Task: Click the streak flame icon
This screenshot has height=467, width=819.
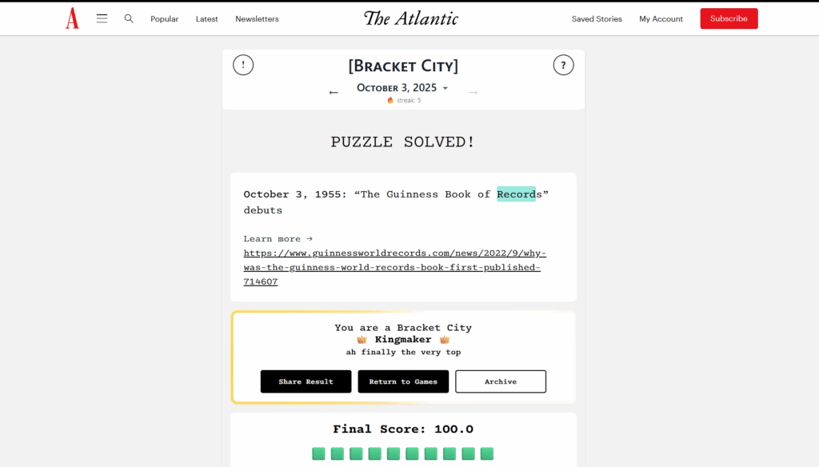Action: 390,101
